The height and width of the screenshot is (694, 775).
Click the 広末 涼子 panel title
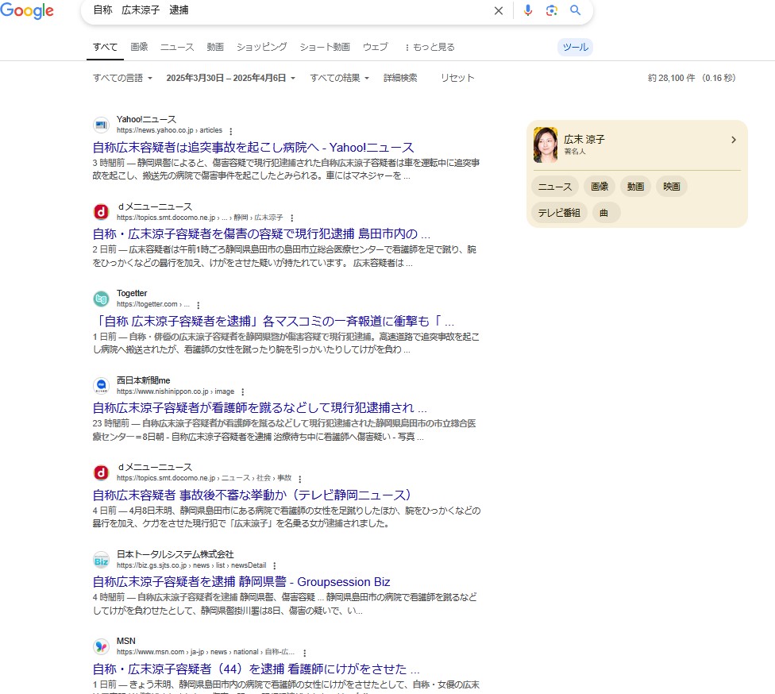pyautogui.click(x=584, y=140)
